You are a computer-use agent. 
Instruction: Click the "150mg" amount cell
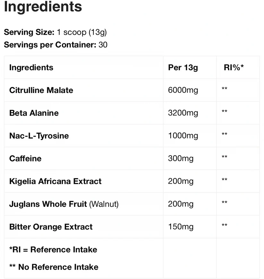point(181,227)
